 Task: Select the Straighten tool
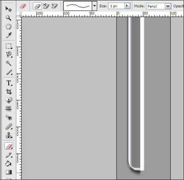coord(9,109)
